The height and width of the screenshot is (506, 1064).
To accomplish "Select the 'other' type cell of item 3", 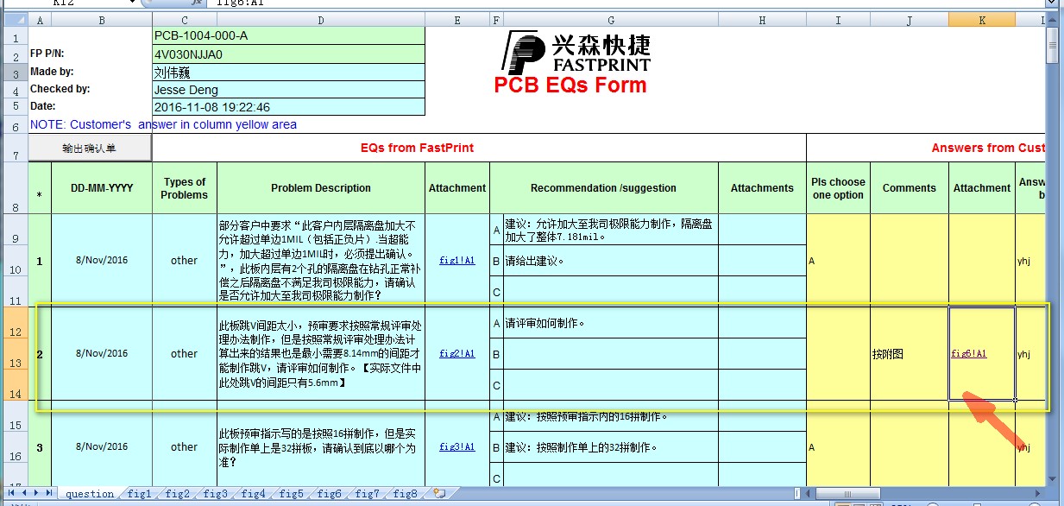I will [x=184, y=446].
